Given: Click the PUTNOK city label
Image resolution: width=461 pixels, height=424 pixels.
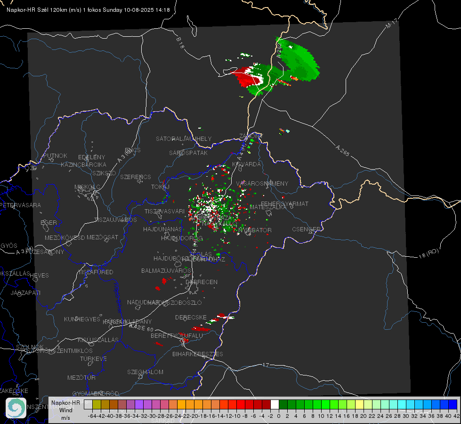Looking at the screenshot, I should coord(55,155).
